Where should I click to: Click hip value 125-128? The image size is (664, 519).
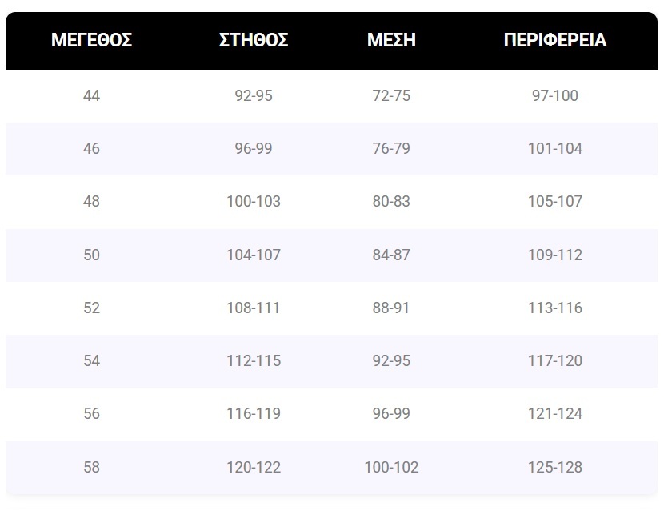point(555,468)
